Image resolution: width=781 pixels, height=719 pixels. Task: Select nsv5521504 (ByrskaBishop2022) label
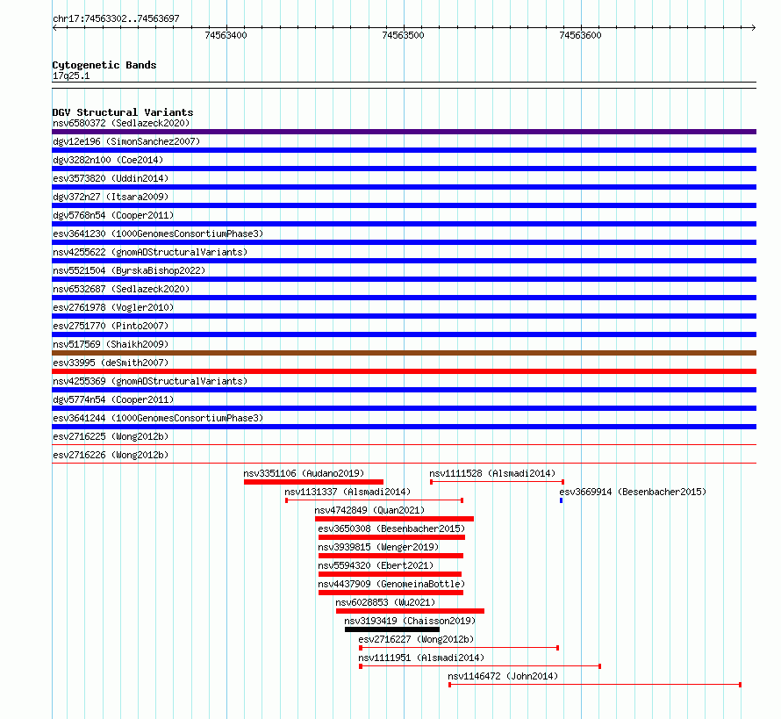[x=129, y=270]
